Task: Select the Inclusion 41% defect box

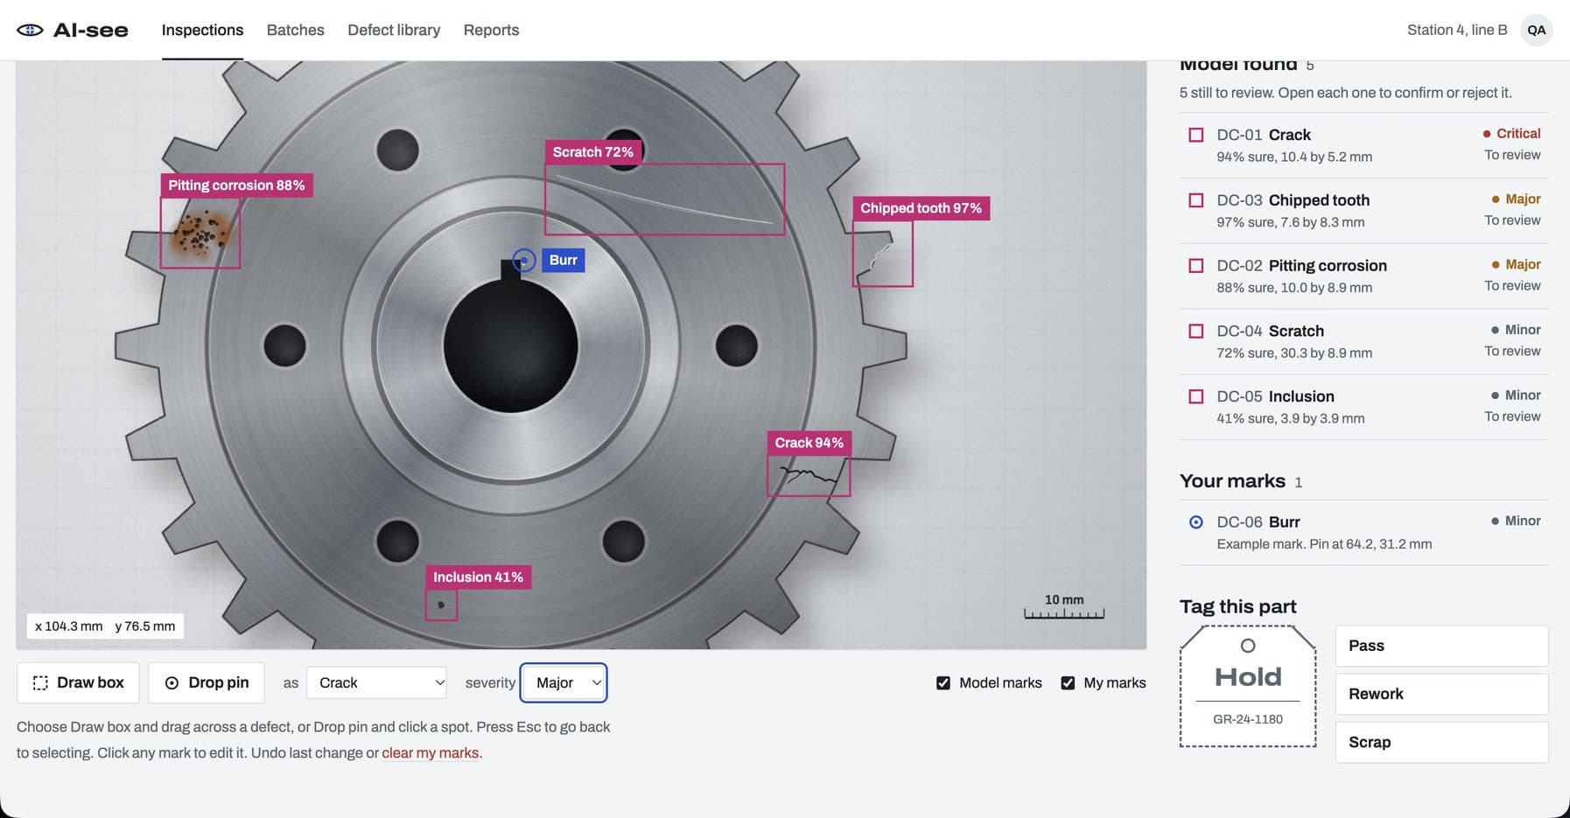Action: tap(441, 605)
